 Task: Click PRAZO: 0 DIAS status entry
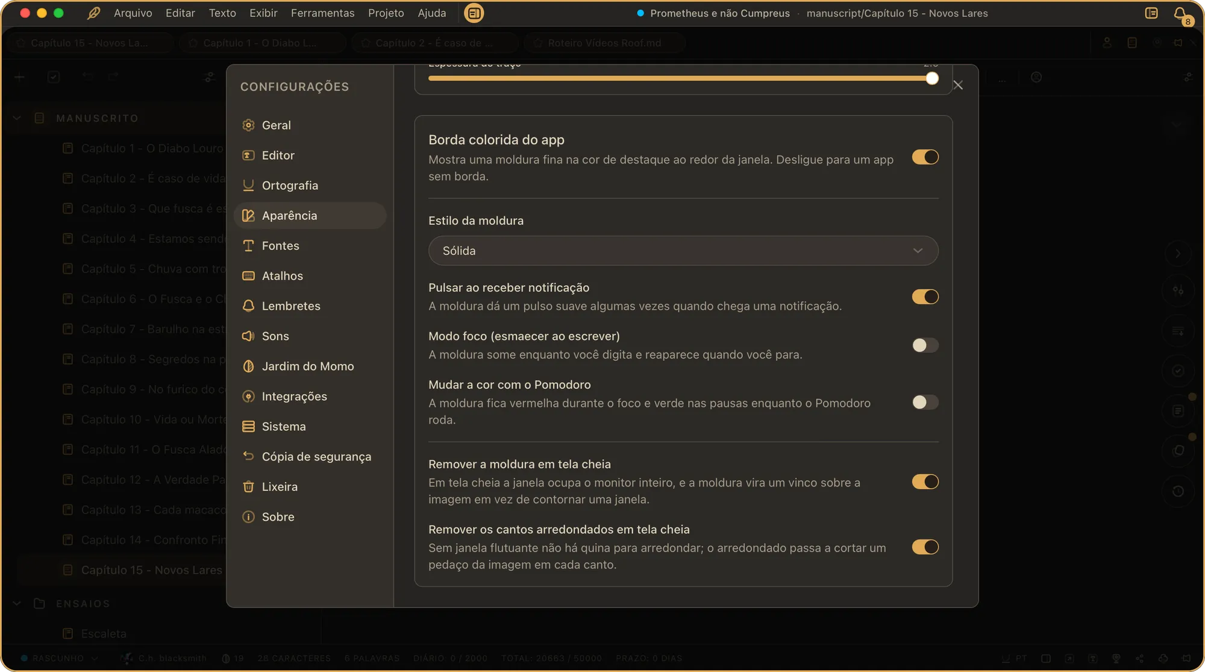(x=649, y=658)
